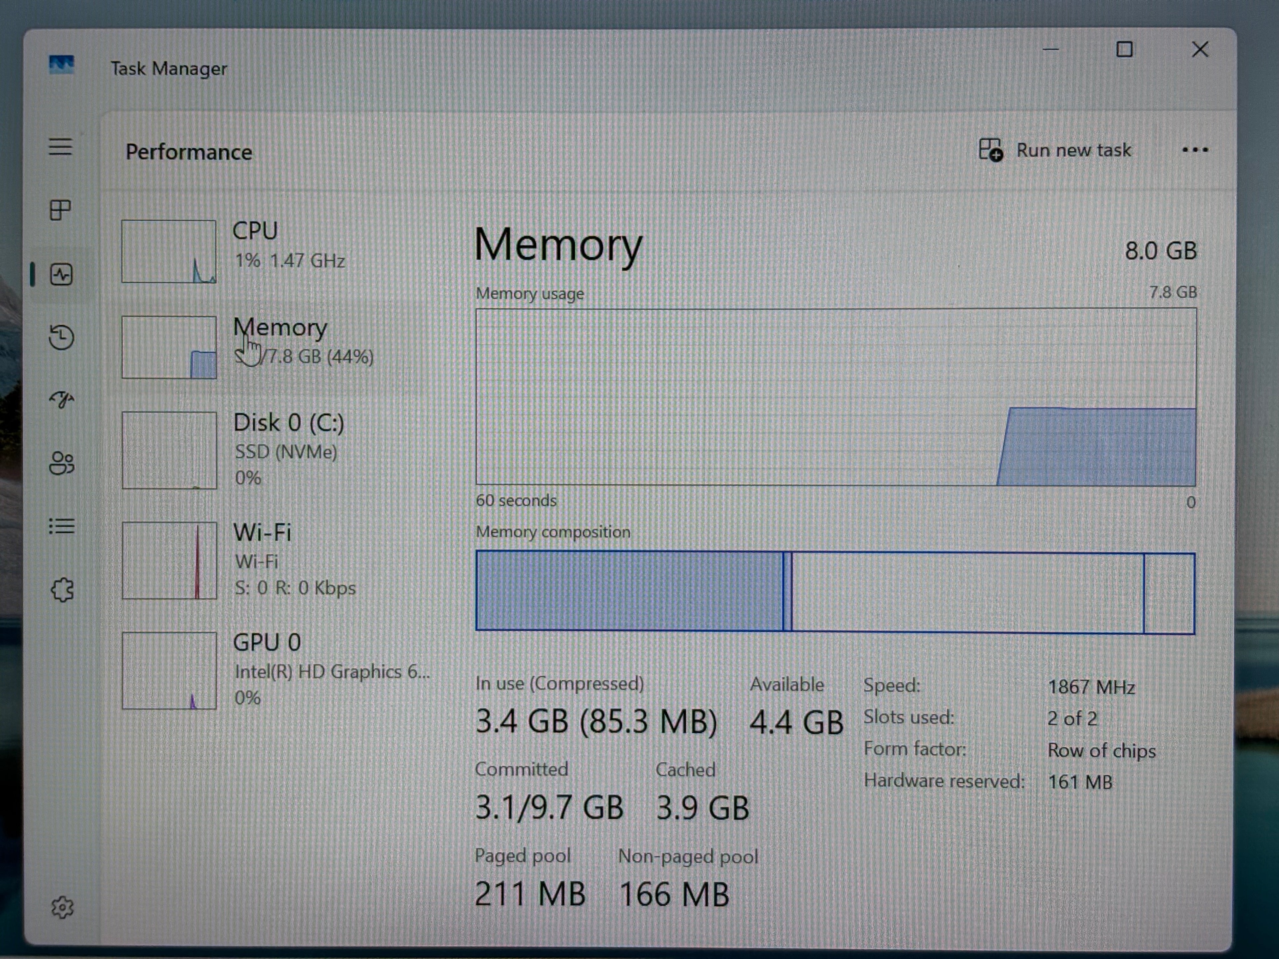The image size is (1279, 959).
Task: Open Task Manager settings gear
Action: tap(62, 907)
